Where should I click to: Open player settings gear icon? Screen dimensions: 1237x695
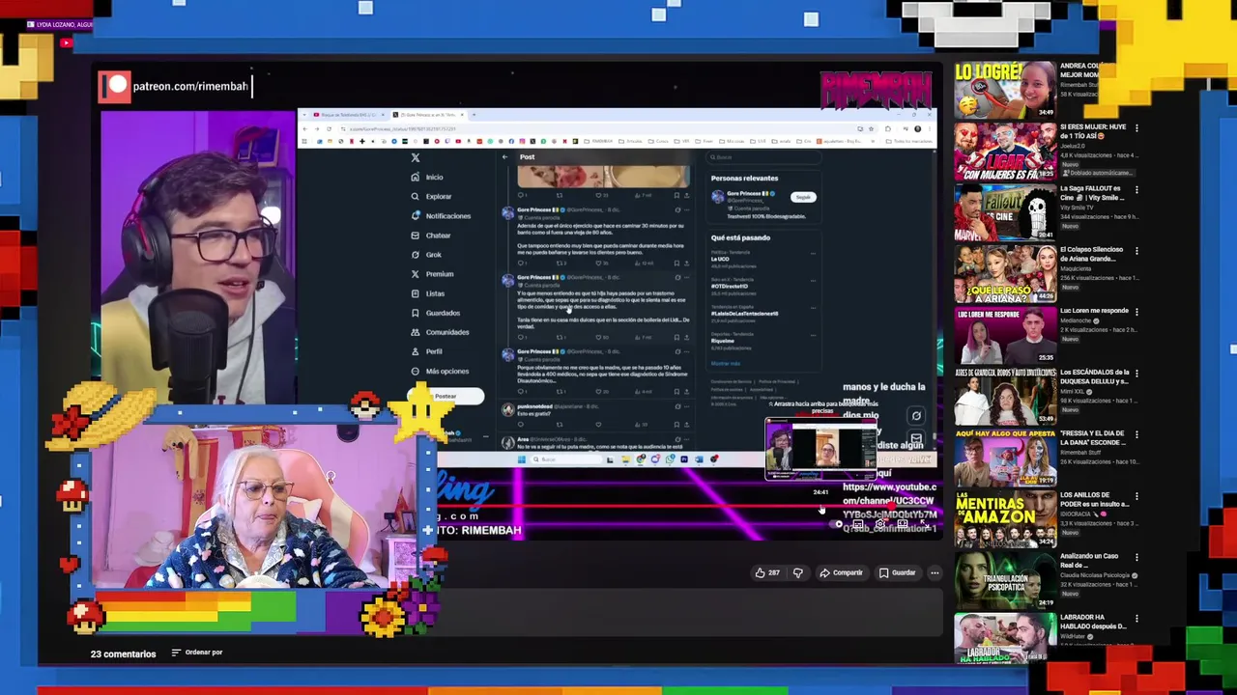[x=880, y=524]
